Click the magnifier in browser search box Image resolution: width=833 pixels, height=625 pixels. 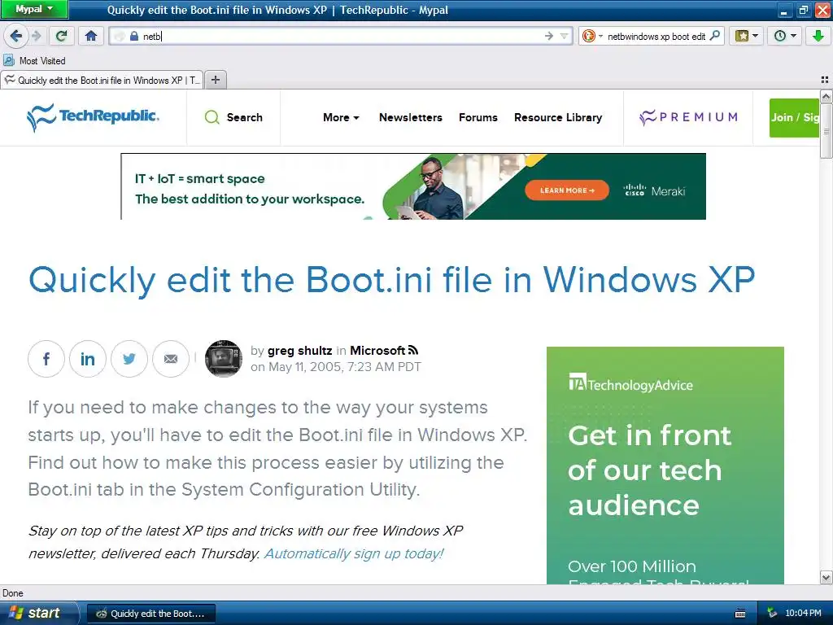pyautogui.click(x=715, y=36)
